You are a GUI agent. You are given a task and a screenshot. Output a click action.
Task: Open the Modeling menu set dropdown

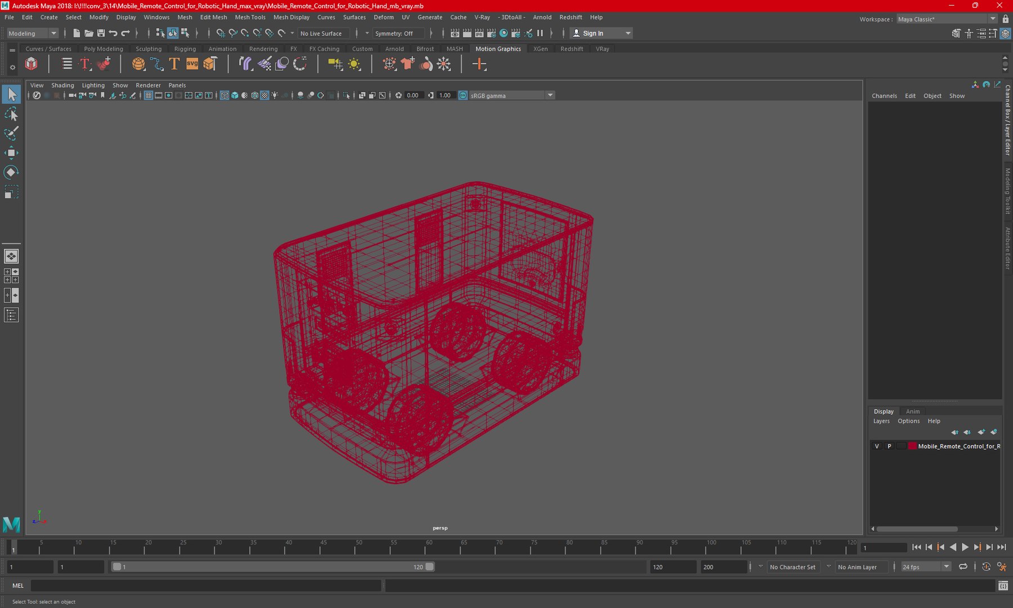click(x=32, y=33)
